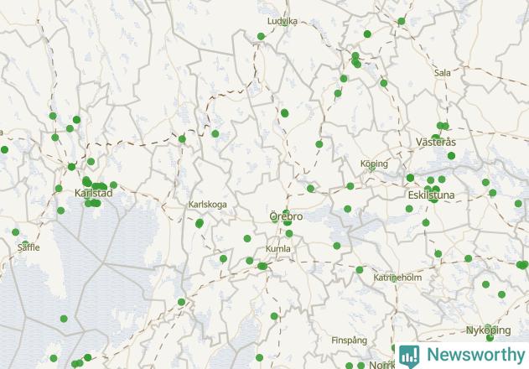Select the green marker below Karlskoga
The width and height of the screenshot is (529, 369).
200,223
